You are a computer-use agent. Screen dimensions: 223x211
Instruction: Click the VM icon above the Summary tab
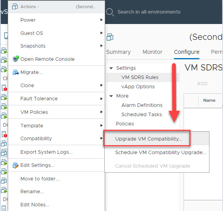[110, 37]
